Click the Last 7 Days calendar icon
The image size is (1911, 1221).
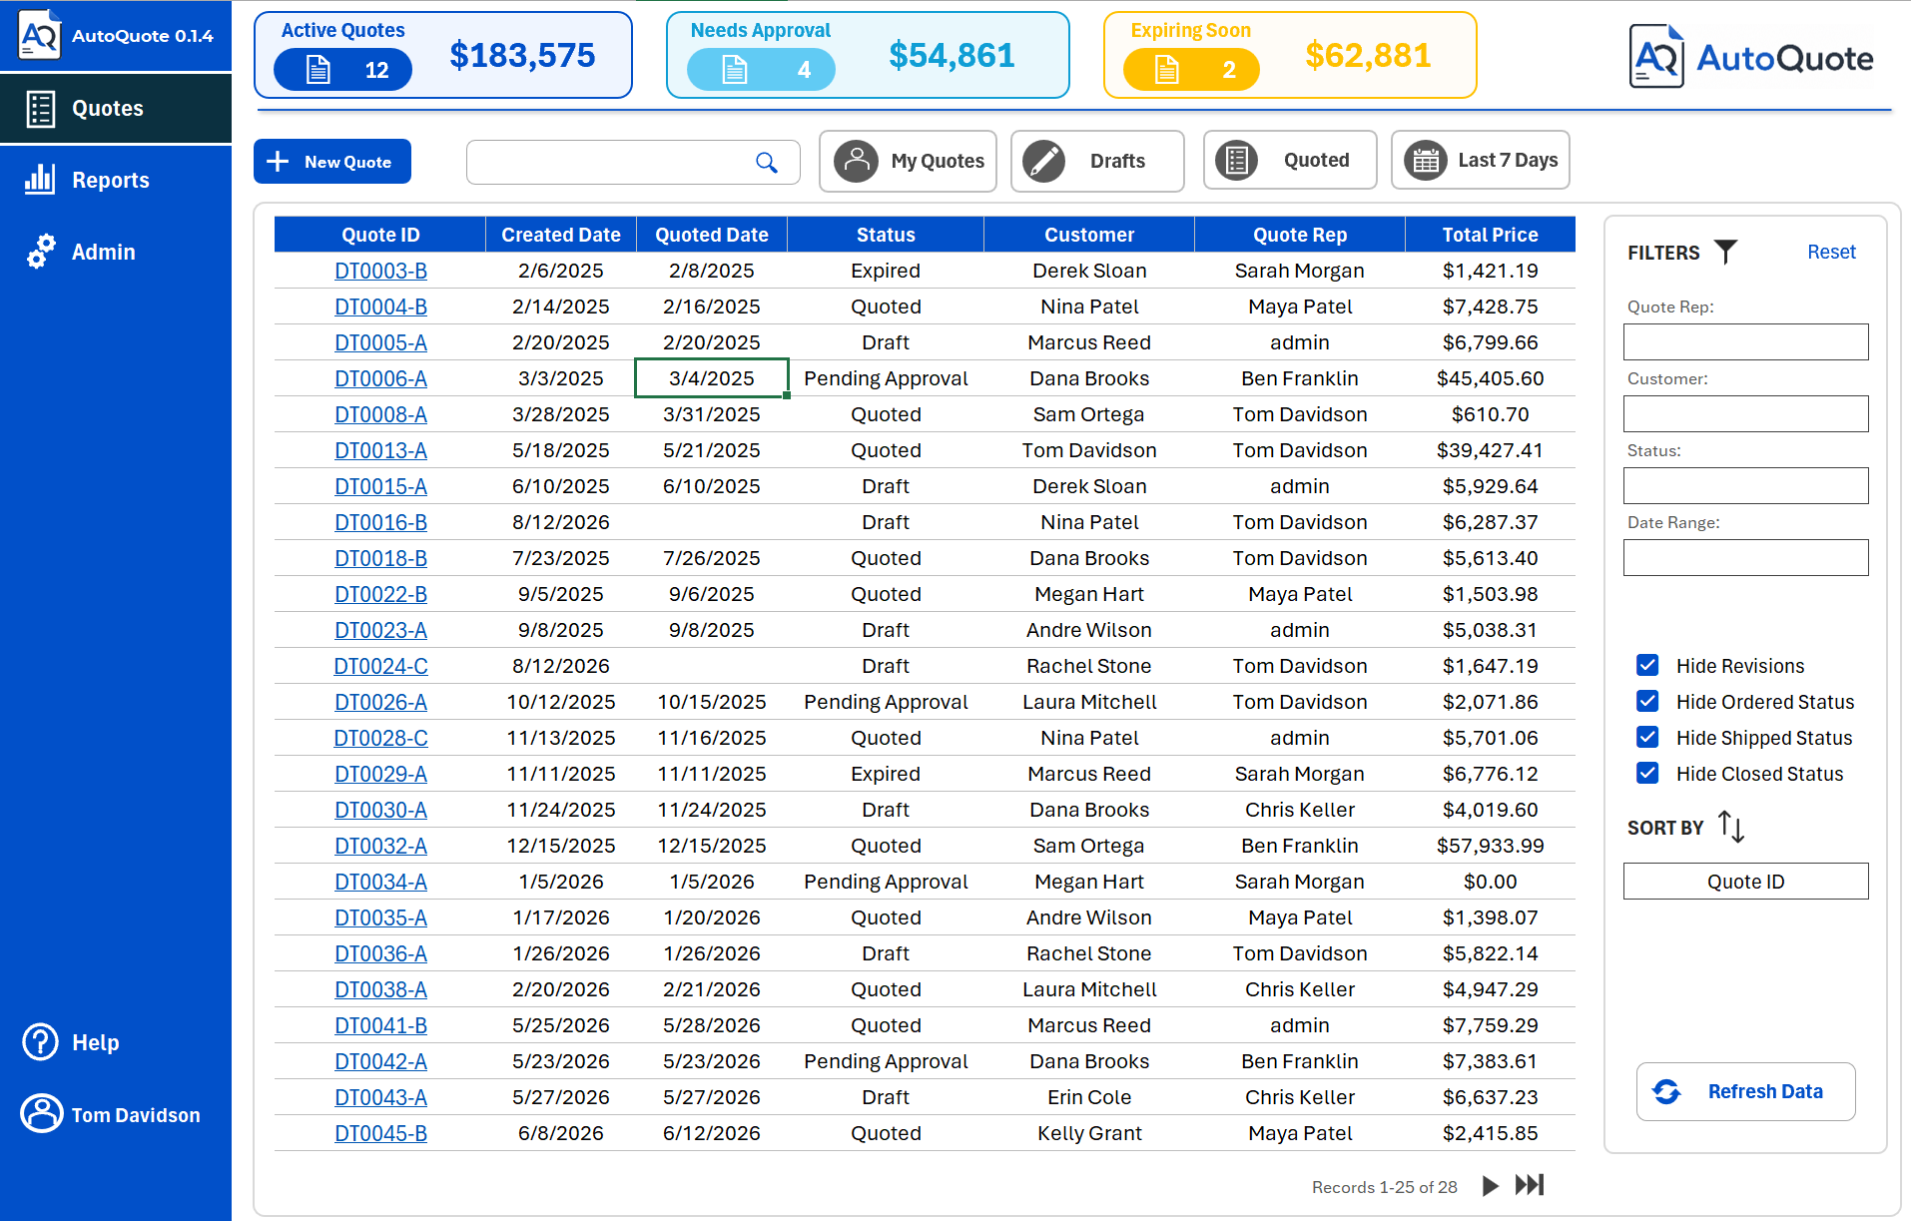click(x=1426, y=161)
